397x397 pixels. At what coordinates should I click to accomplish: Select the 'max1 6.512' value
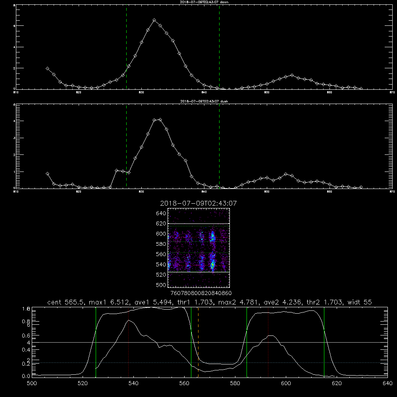click(x=110, y=302)
